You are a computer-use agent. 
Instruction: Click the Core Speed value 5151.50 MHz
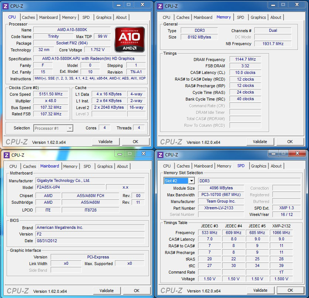[x=51, y=94]
